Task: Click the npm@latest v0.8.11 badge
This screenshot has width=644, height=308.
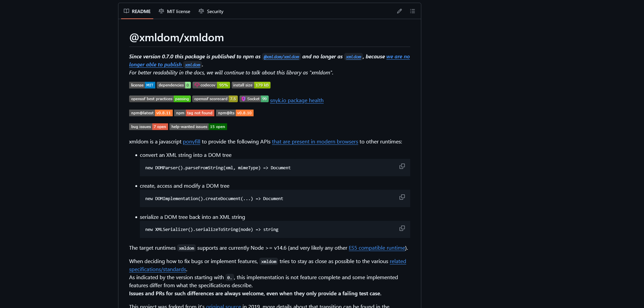Action: 151,113
